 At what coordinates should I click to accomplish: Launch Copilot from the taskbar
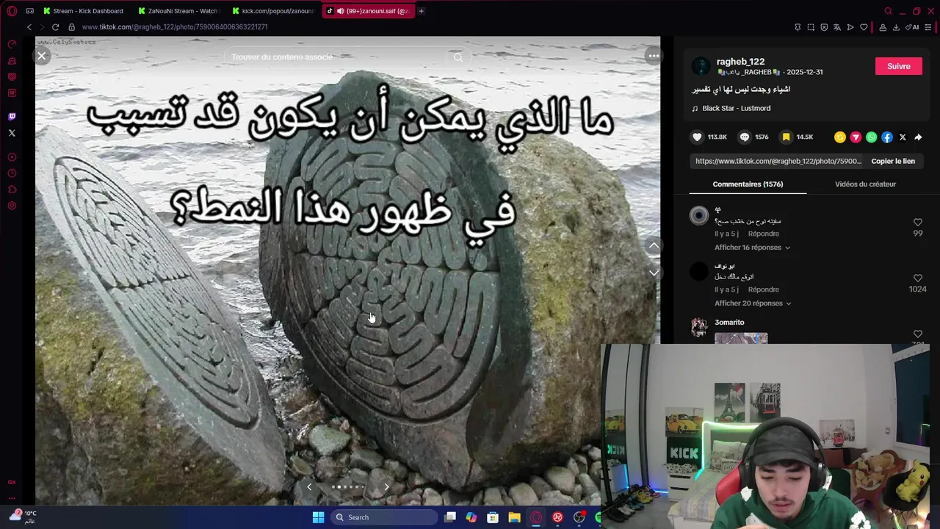click(471, 517)
